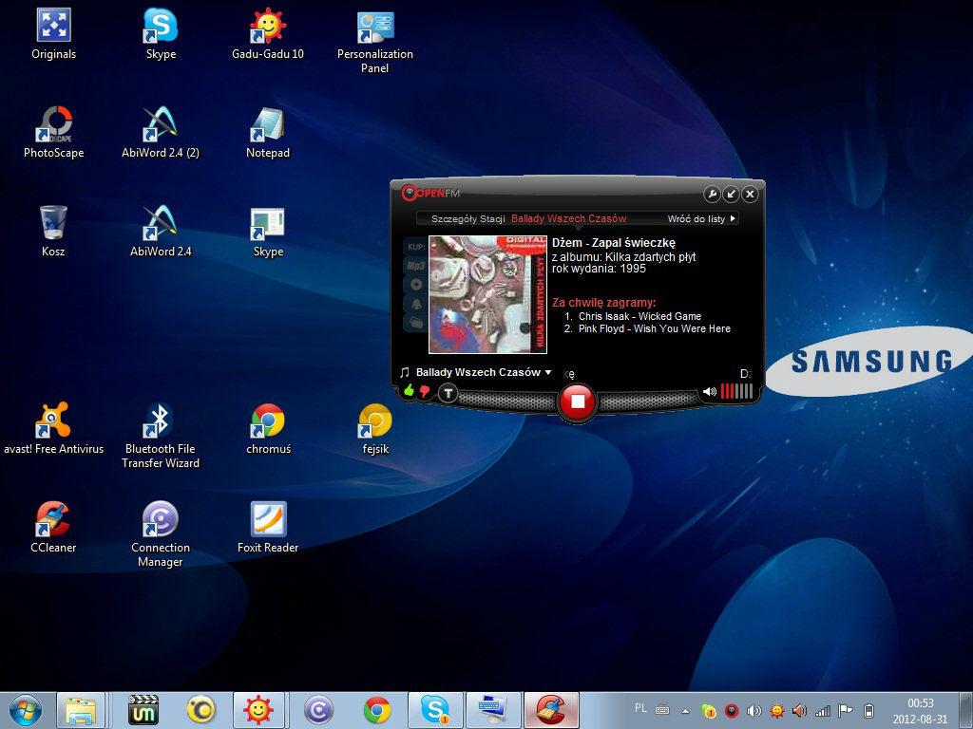Open the Skype shortcut below Notepad
The height and width of the screenshot is (729, 973).
(268, 231)
